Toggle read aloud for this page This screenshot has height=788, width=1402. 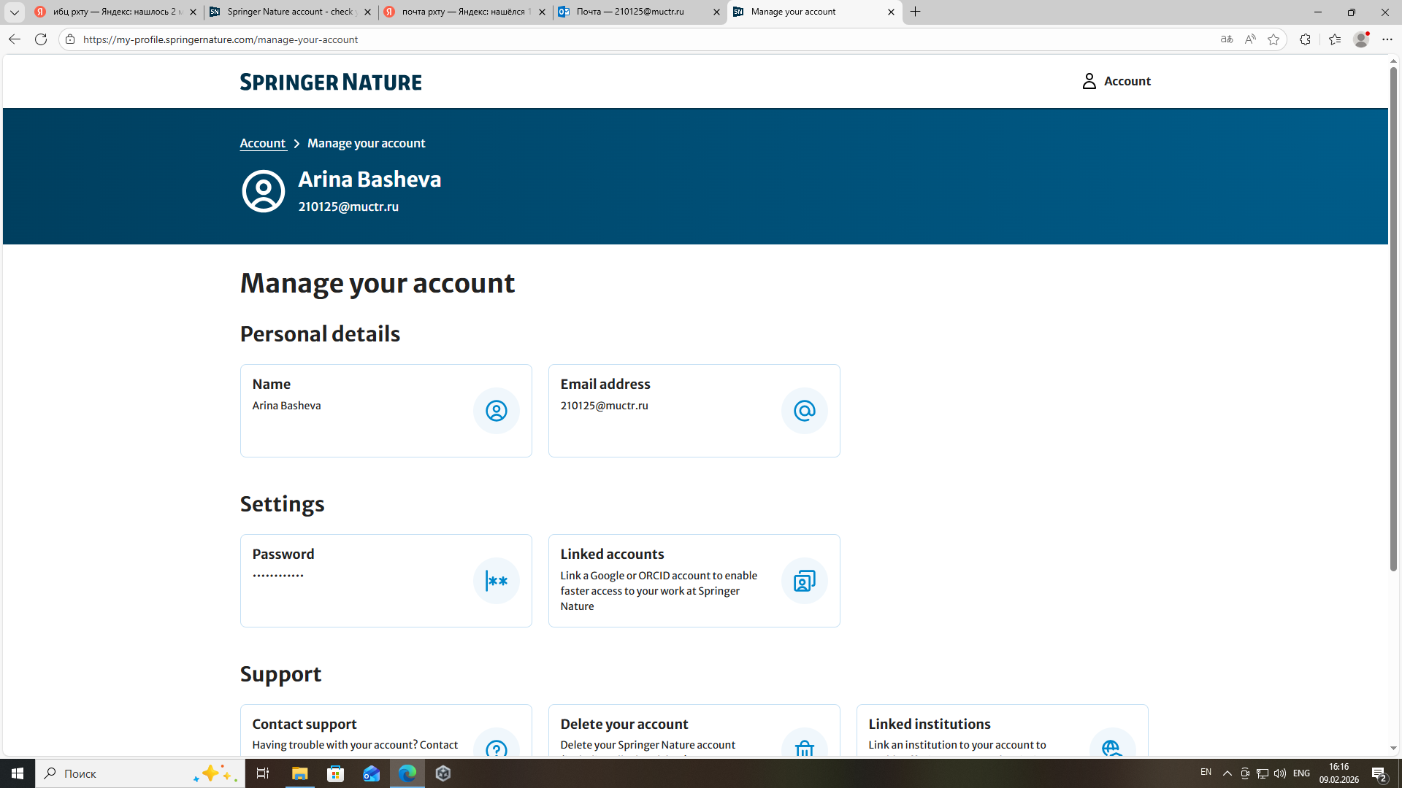1250,39
